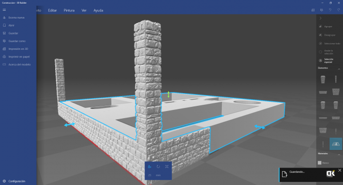Screen dimensions: 343x185
Task: Activate the Rotate tool icon
Action: [x=158, y=166]
